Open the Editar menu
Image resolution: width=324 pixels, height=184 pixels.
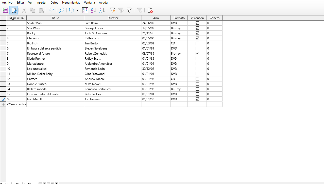coord(20,3)
